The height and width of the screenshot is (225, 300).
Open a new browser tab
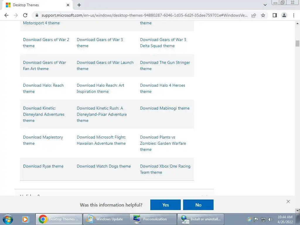(79, 5)
